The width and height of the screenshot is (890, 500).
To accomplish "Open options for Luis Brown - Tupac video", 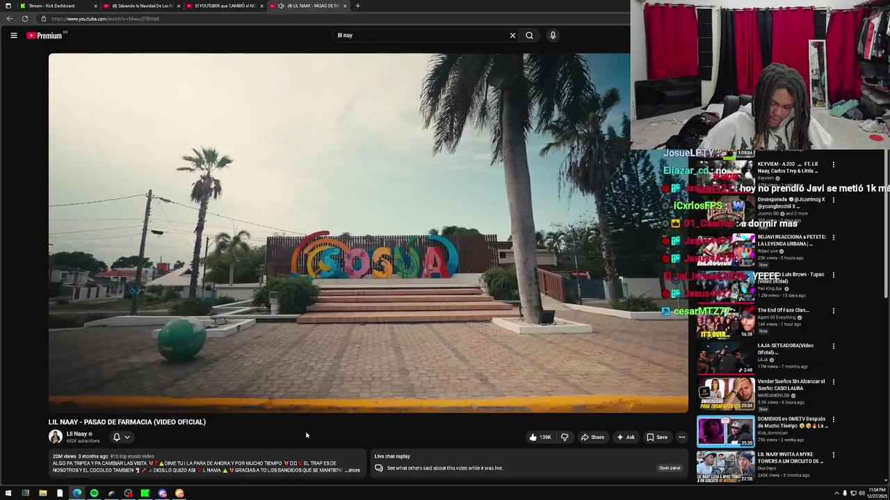I will click(x=833, y=275).
